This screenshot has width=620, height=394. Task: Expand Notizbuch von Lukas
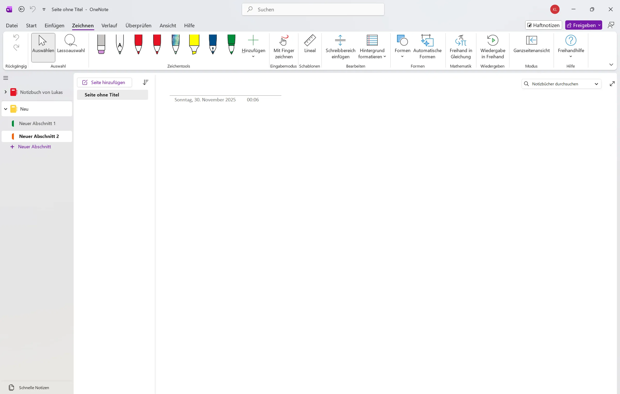[5, 92]
